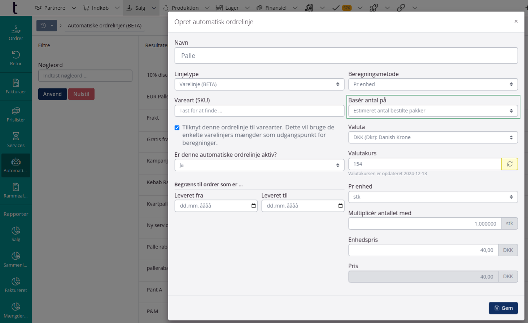
Task: Refresh the Valutakurs exchange rate
Action: pos(509,164)
